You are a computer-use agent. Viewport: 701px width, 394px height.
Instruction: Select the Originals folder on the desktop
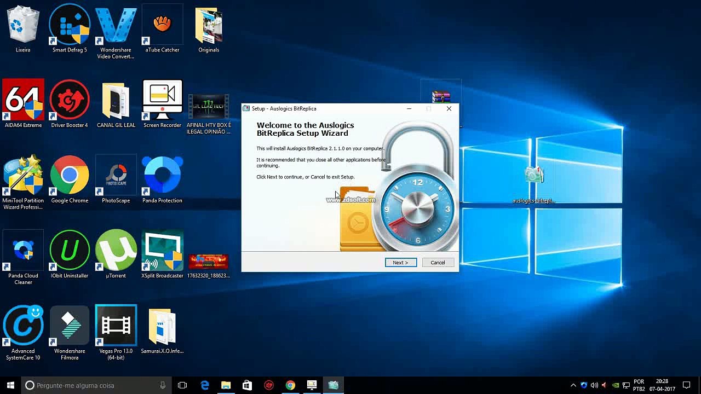[209, 30]
